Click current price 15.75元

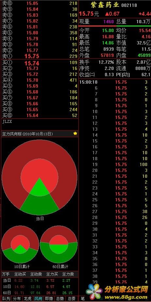point(89,14)
